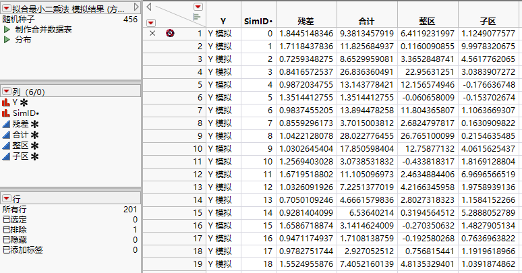Image resolution: width=522 pixels, height=273 pixels.
Task: Select SimID in the 列 list
Action: [26, 113]
